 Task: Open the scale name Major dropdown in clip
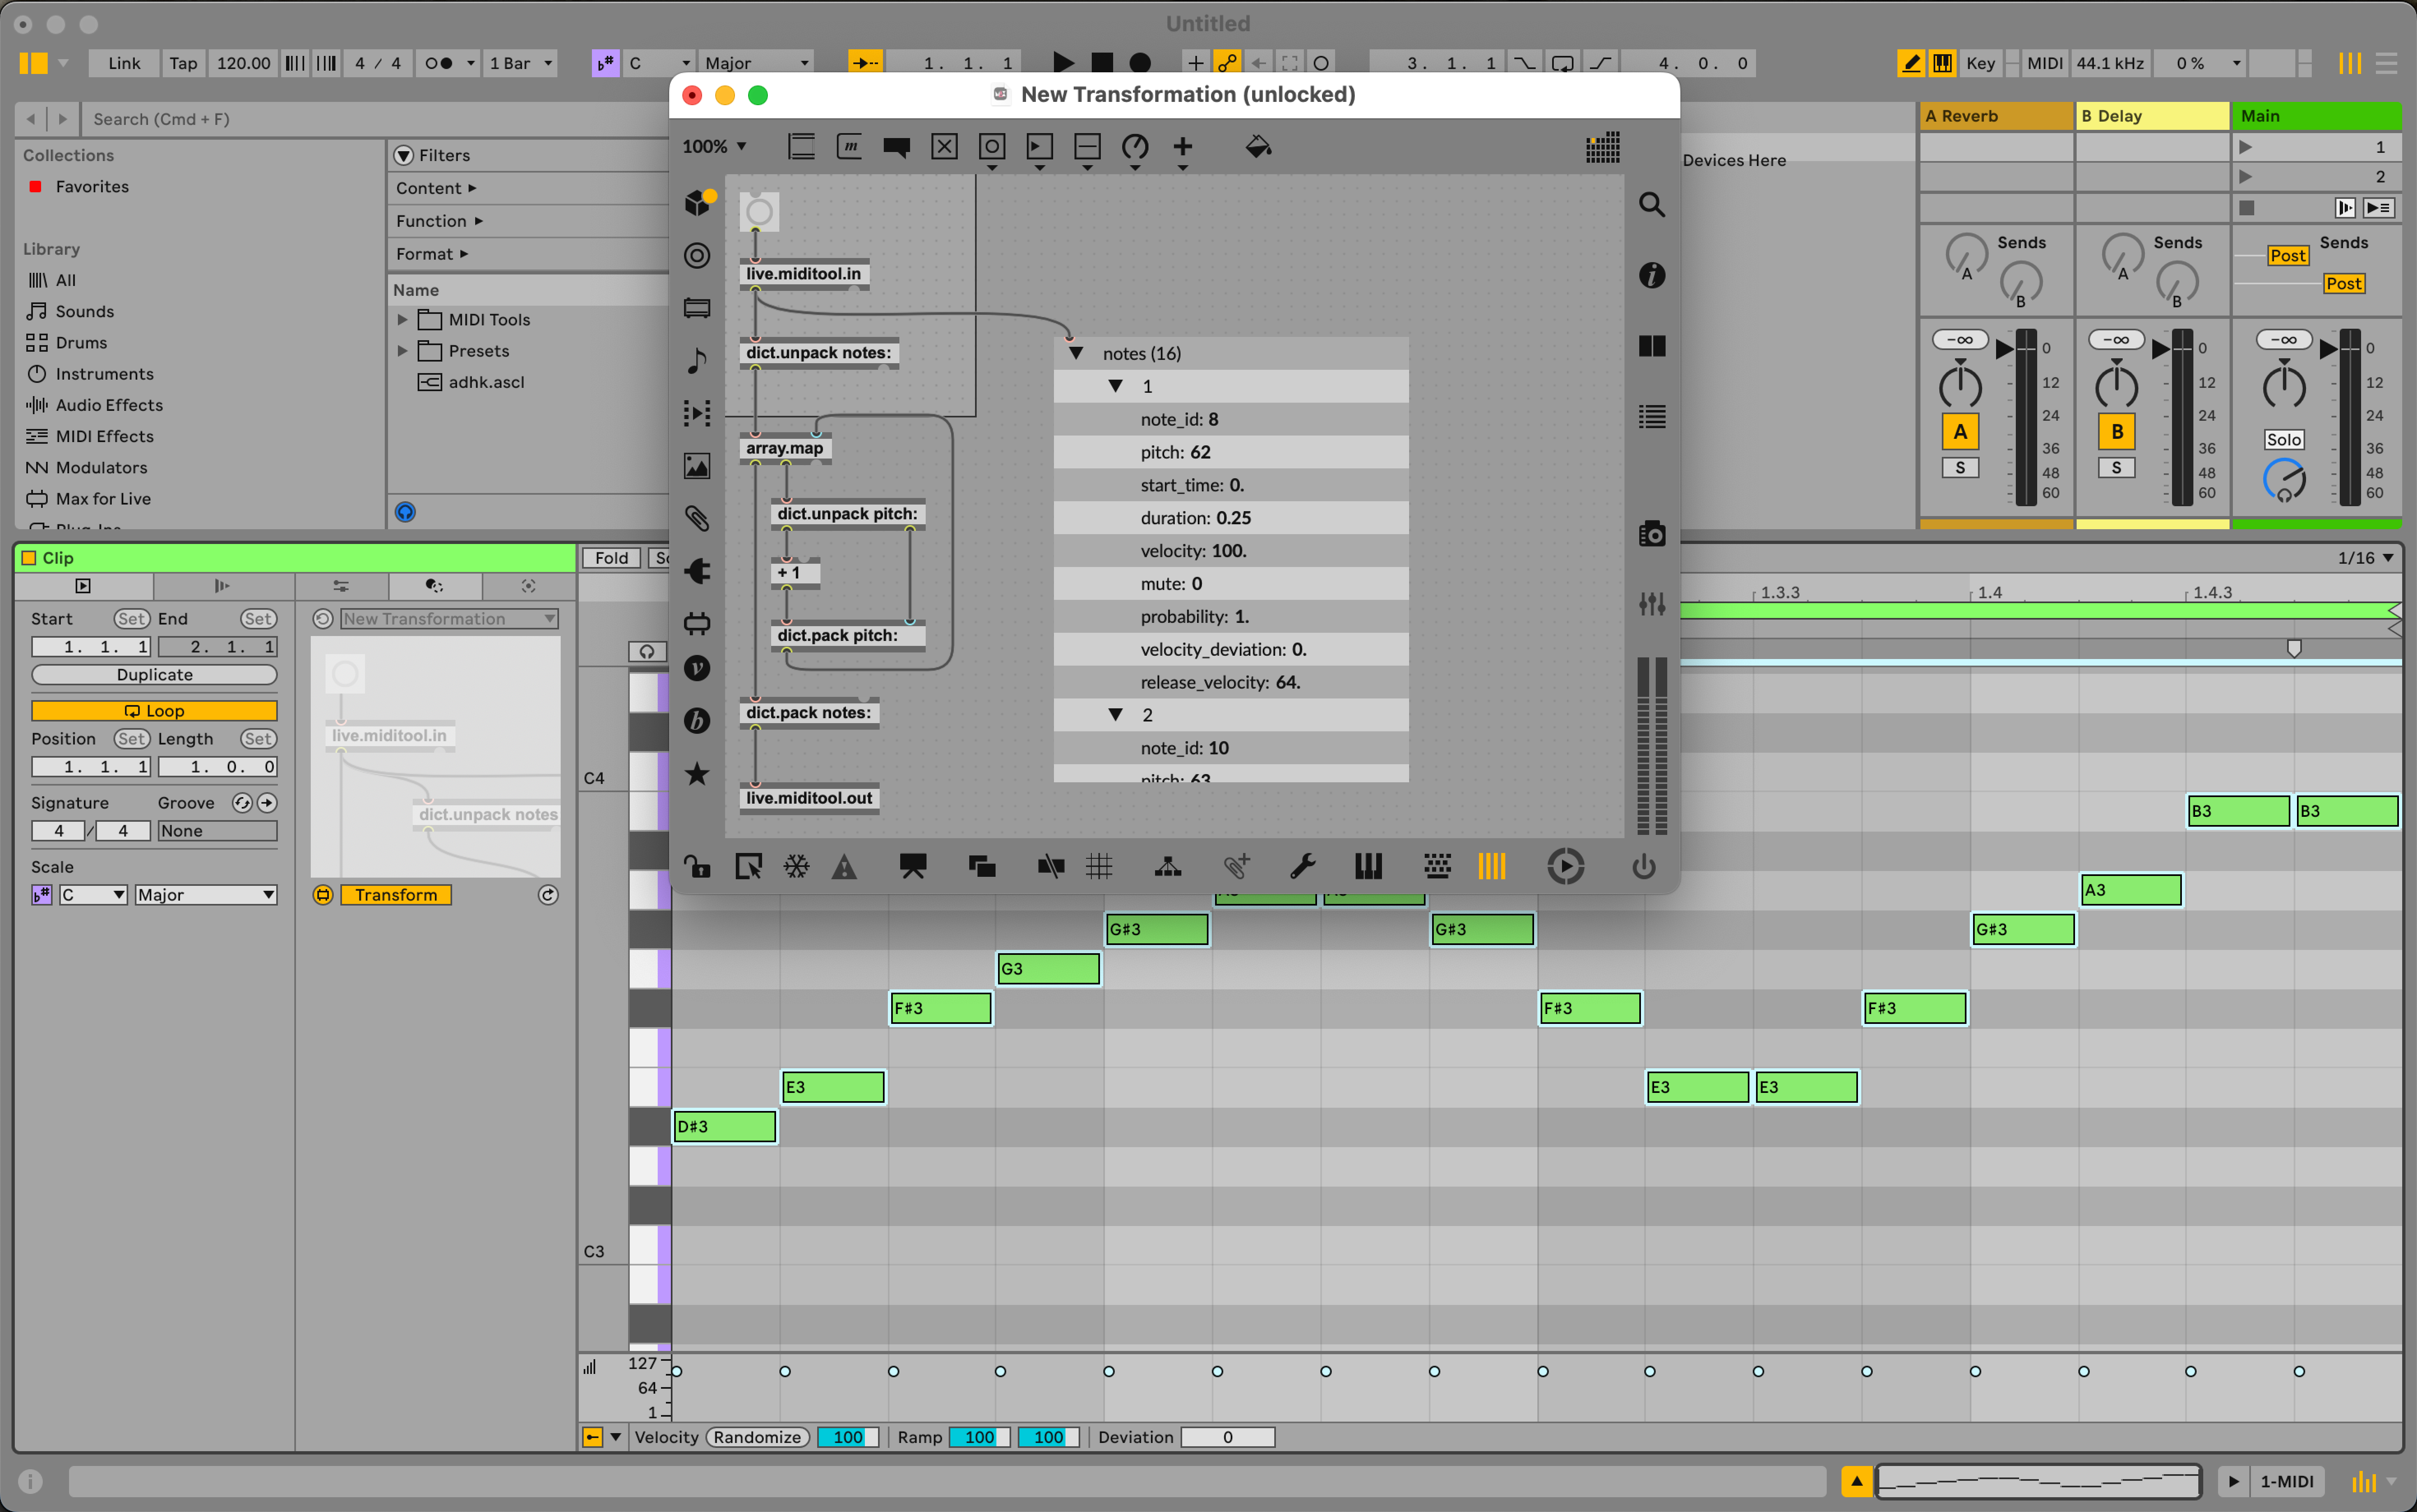[x=205, y=895]
